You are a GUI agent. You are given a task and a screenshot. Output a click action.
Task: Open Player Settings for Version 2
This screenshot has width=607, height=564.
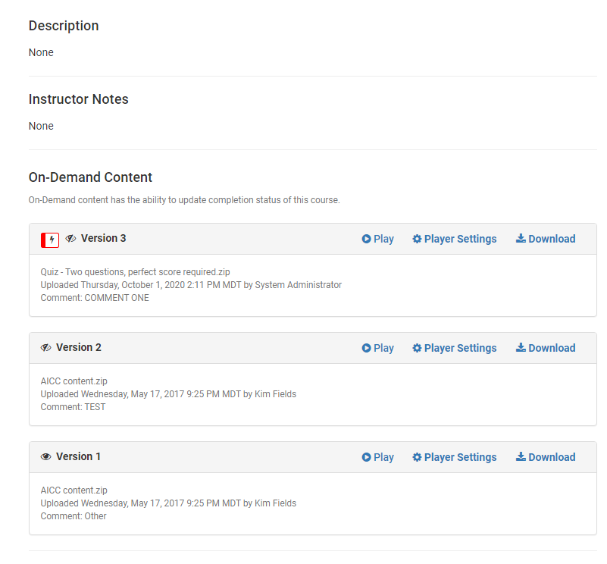[x=455, y=348]
